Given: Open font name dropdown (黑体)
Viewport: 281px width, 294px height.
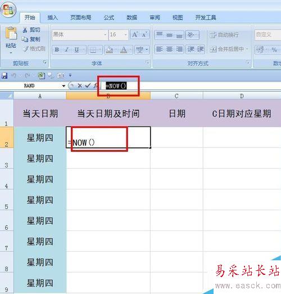Looking at the screenshot, I should coord(105,35).
